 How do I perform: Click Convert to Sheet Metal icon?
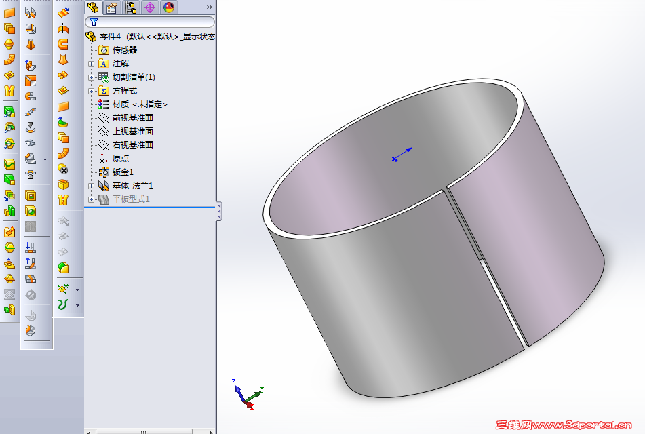click(31, 28)
